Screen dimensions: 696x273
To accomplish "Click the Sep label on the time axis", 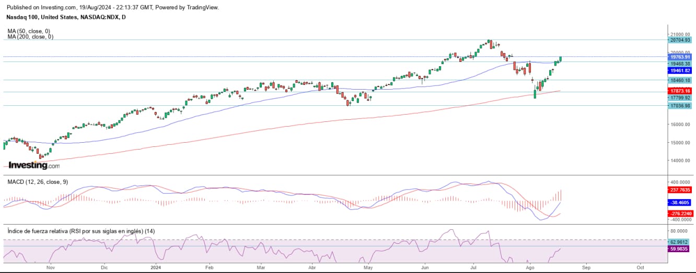I will (x=587, y=267).
